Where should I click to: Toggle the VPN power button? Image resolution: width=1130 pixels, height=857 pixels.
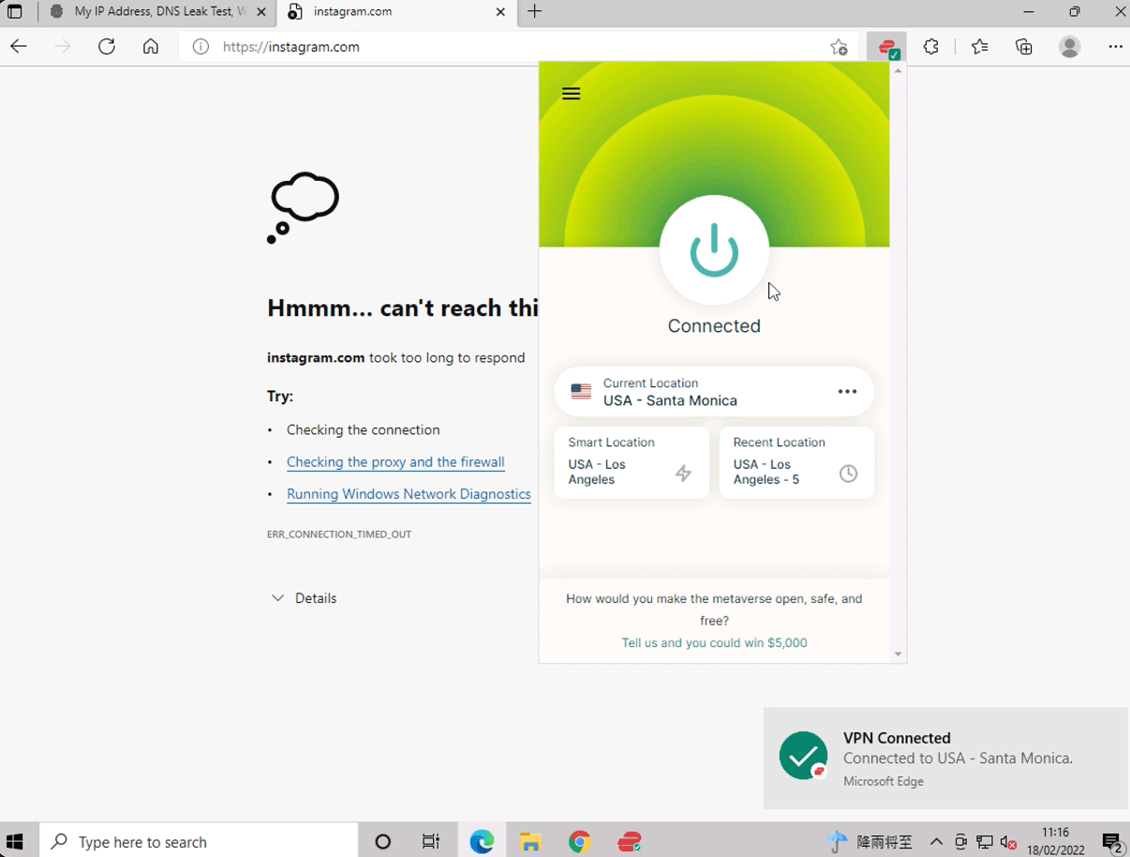click(714, 250)
